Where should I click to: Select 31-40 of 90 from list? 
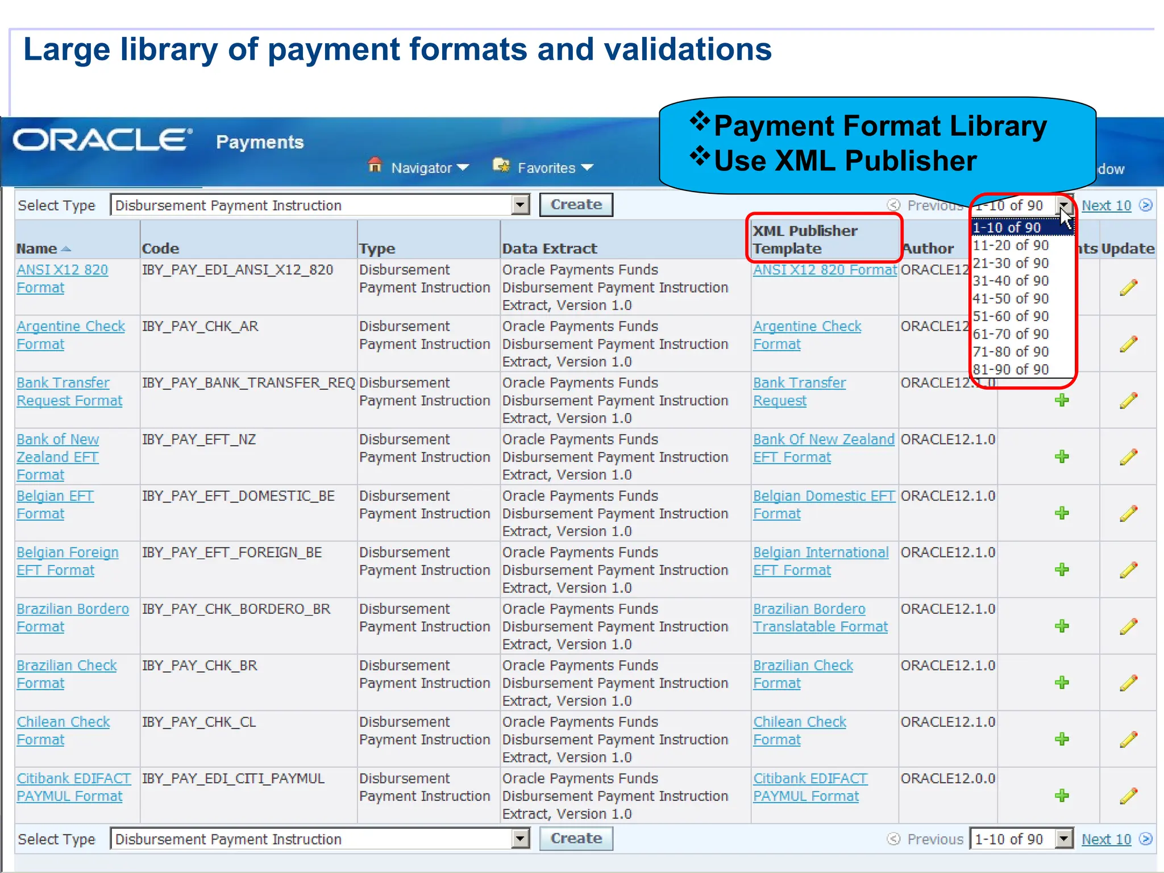[1021, 280]
